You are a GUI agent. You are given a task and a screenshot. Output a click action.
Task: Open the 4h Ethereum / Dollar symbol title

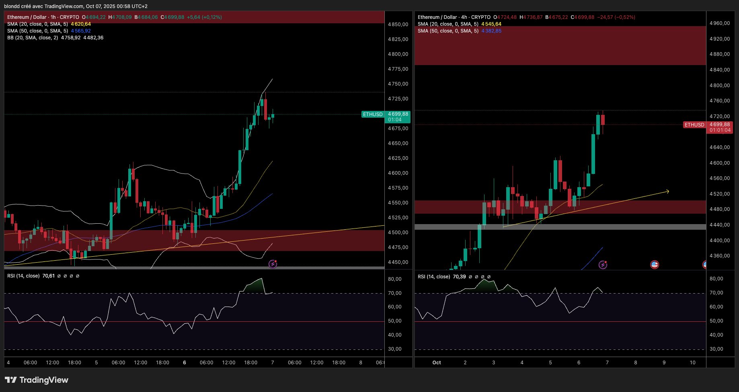click(454, 17)
